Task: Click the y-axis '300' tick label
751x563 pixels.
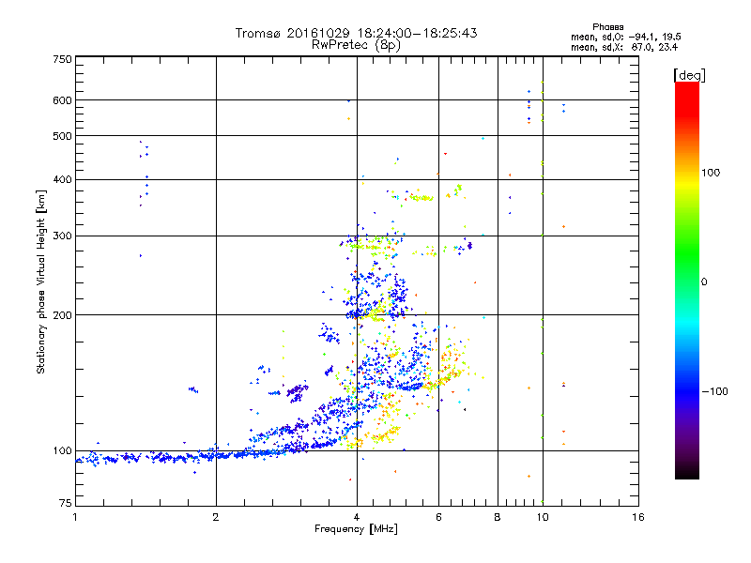Action: pyautogui.click(x=62, y=236)
